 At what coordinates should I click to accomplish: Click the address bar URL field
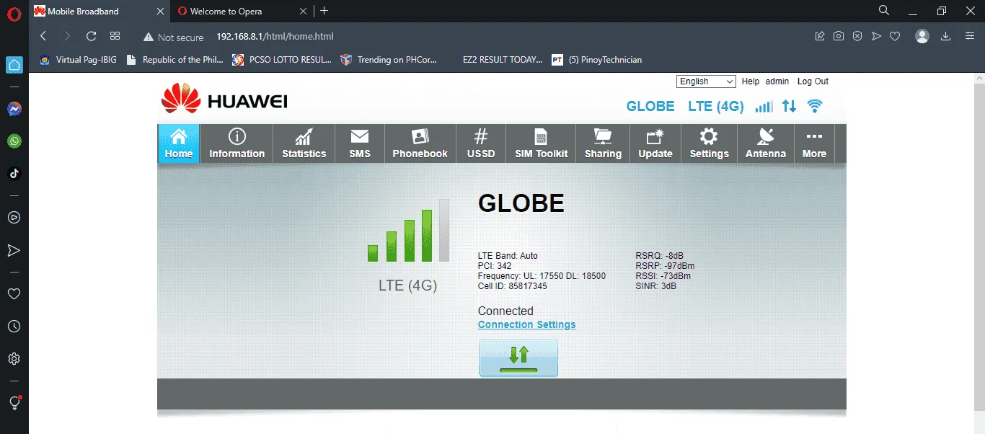(275, 36)
